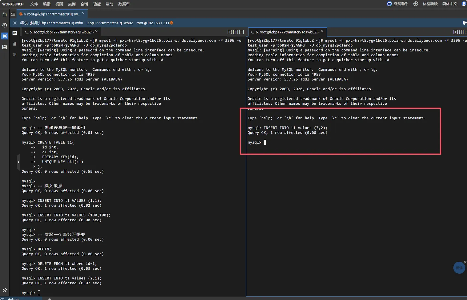Image resolution: width=467 pixels, height=300 pixels.
Task: Click the file transfer icon in inner sidebar
Action: tap(15, 44)
